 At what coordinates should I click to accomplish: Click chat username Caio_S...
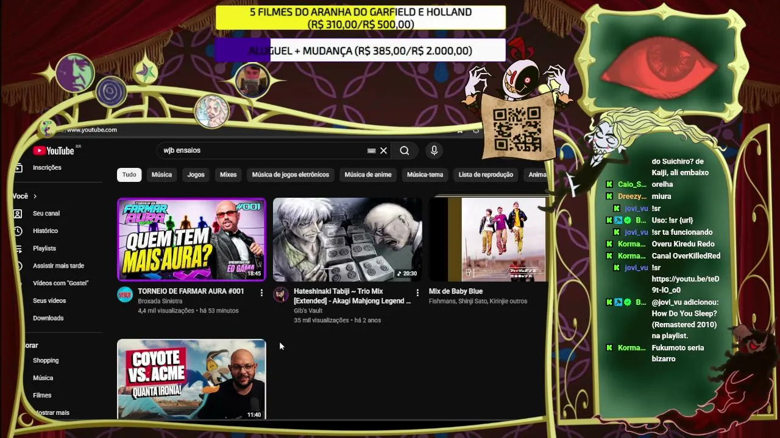[x=632, y=184]
